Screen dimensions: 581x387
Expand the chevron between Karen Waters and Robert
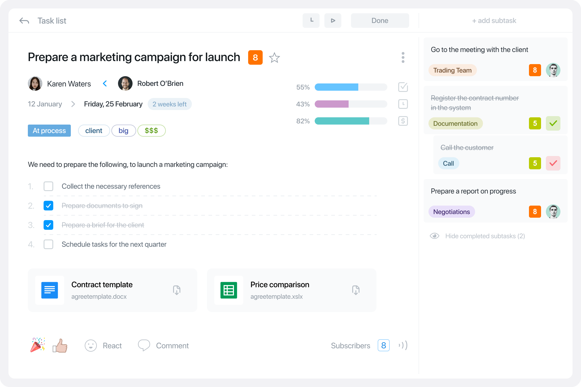(105, 83)
